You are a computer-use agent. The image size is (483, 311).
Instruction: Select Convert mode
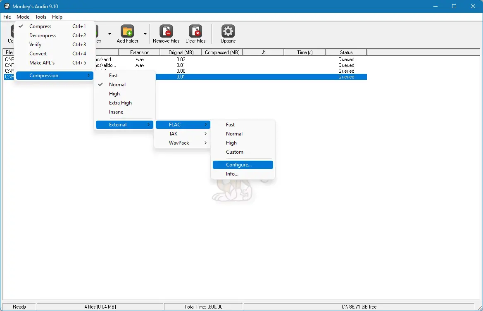click(x=55, y=54)
